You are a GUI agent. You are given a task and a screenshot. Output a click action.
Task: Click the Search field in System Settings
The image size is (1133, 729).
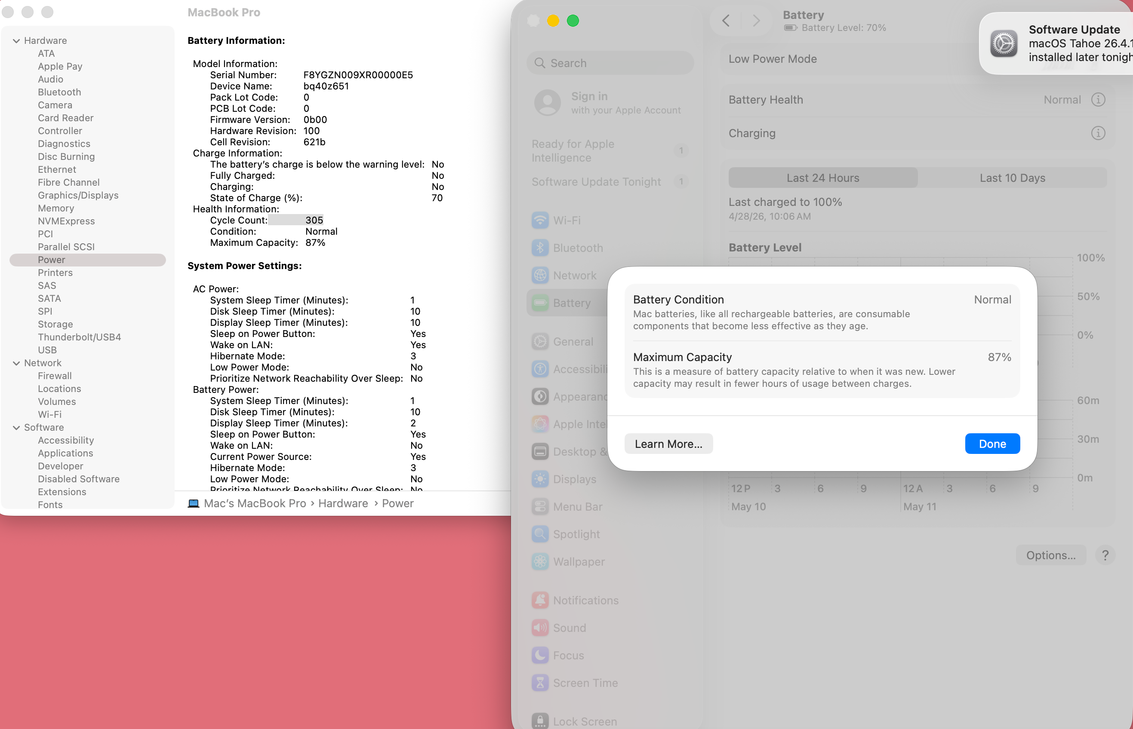click(610, 63)
